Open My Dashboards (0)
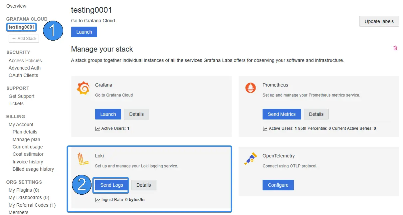403x215 pixels. [x=29, y=197]
